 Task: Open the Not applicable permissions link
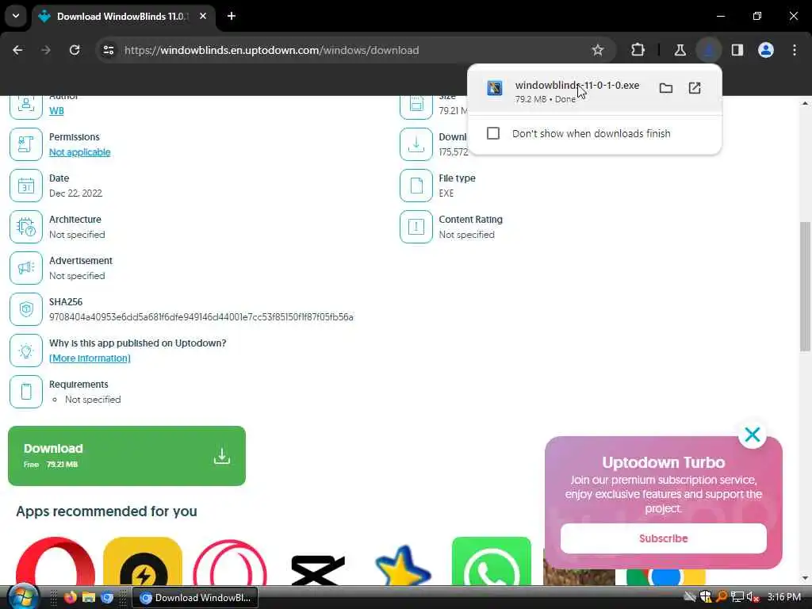pyautogui.click(x=80, y=152)
